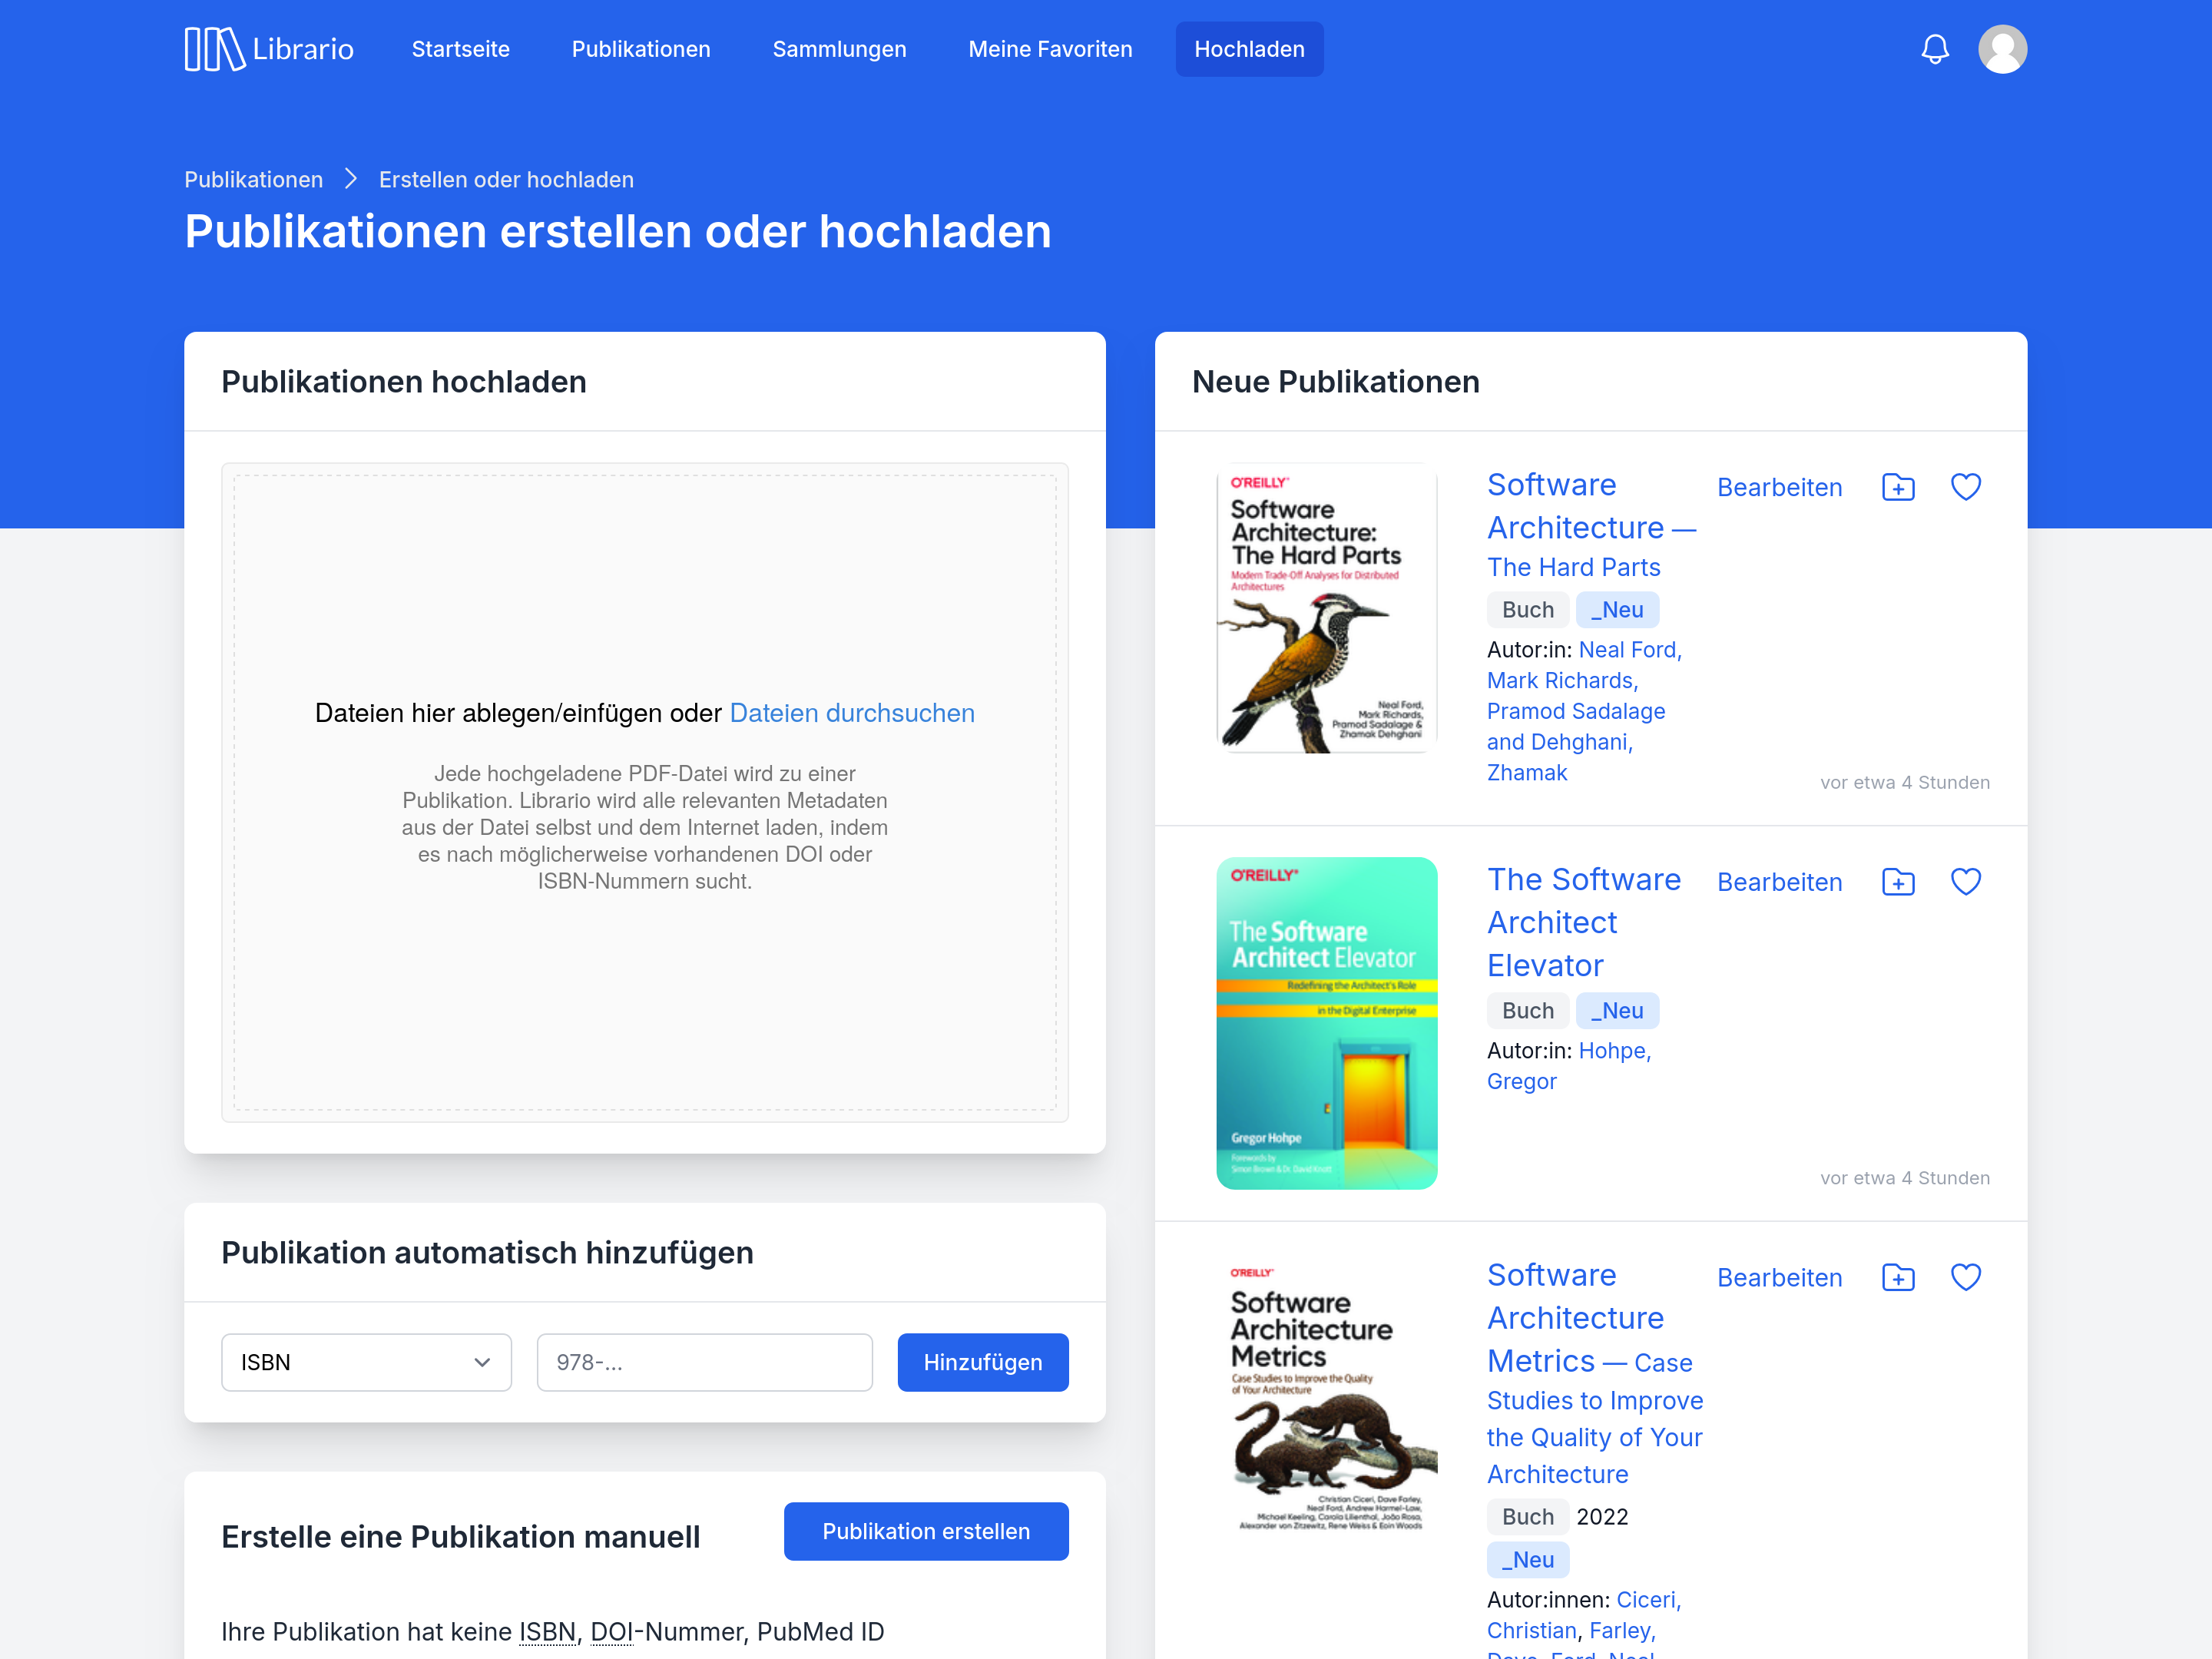
Task: Open the Publikationen menu item in navbar
Action: click(643, 49)
